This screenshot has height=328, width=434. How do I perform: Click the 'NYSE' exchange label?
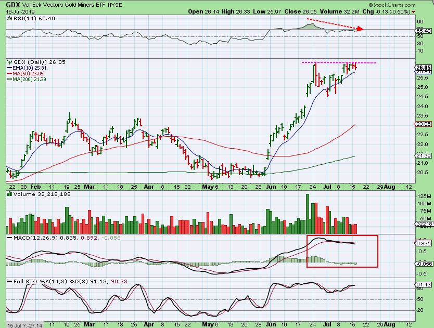click(x=115, y=5)
